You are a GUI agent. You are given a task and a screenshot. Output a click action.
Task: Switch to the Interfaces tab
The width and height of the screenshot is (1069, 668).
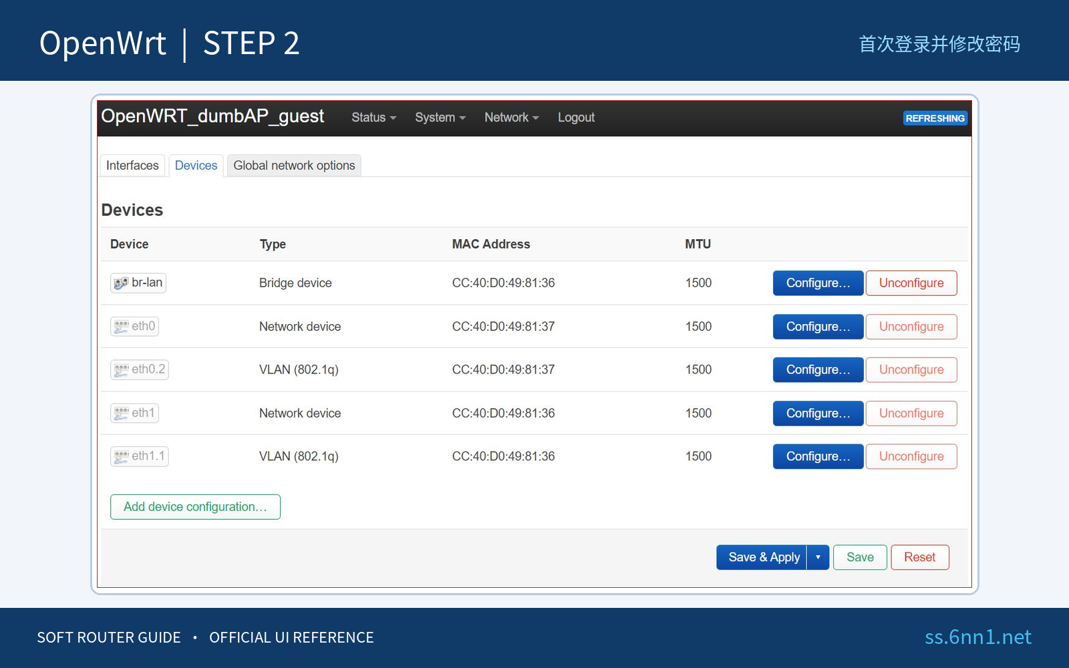pos(132,166)
